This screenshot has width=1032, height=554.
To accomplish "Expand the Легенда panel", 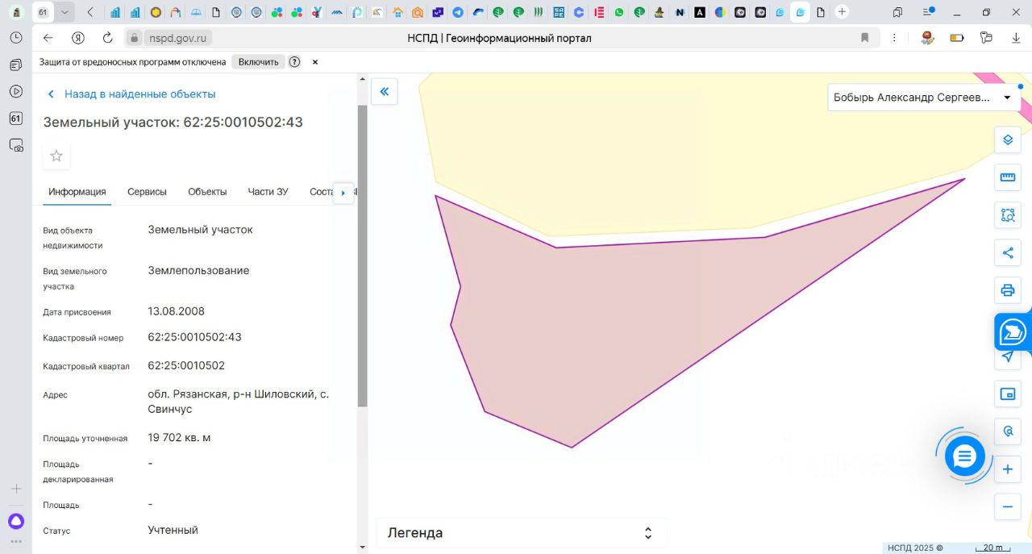I will coord(521,533).
